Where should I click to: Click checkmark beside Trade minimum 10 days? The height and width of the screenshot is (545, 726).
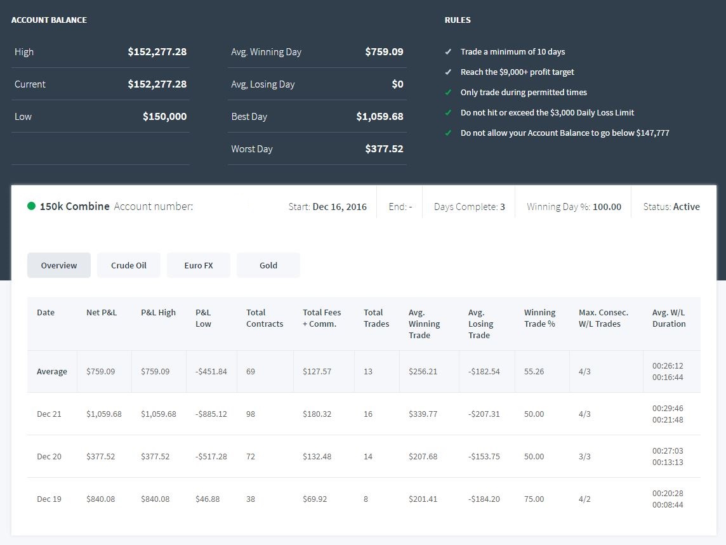point(448,52)
